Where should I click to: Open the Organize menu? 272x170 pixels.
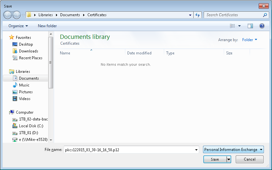(18, 26)
